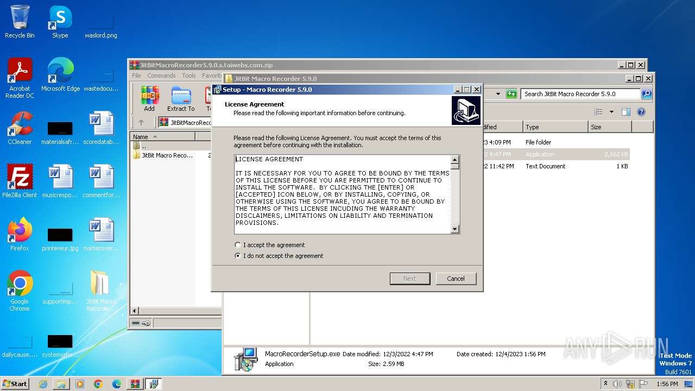695x391 pixels.
Task: Select commentfor... Word document on desktop
Action: pos(101,181)
